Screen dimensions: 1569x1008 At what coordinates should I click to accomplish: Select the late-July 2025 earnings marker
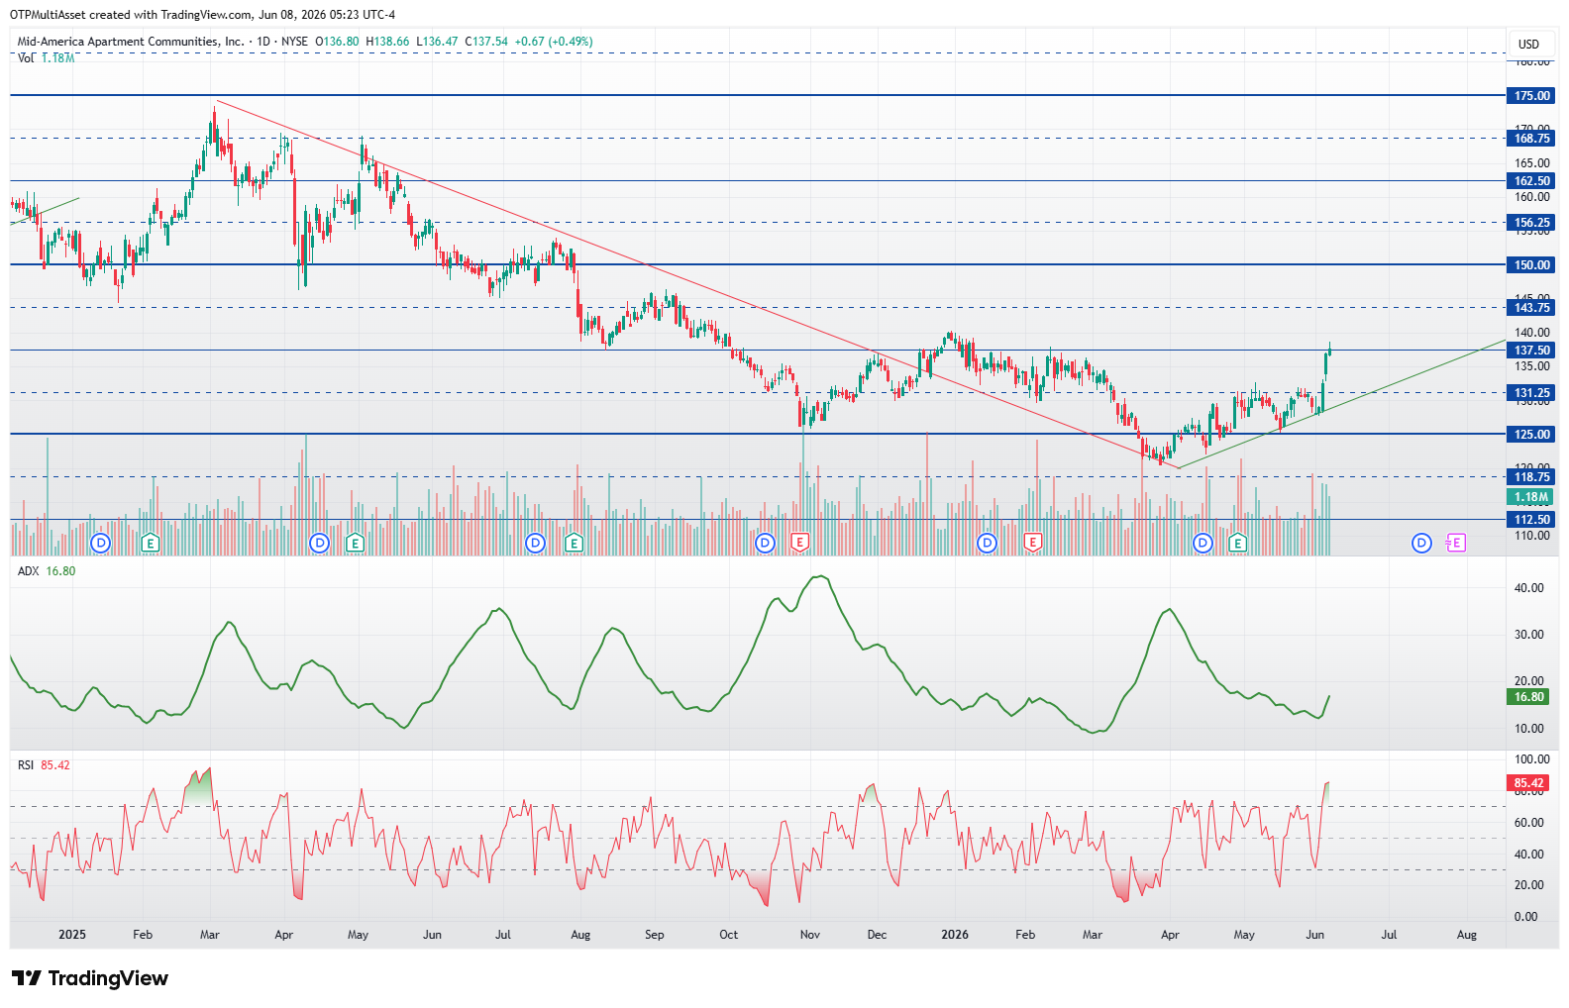[574, 543]
